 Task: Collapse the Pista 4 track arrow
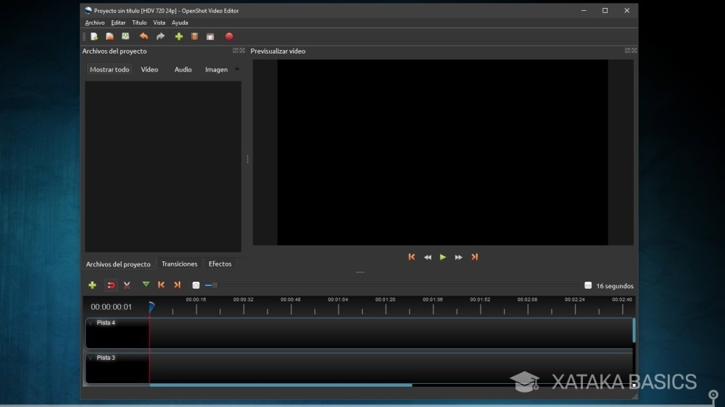click(x=91, y=323)
